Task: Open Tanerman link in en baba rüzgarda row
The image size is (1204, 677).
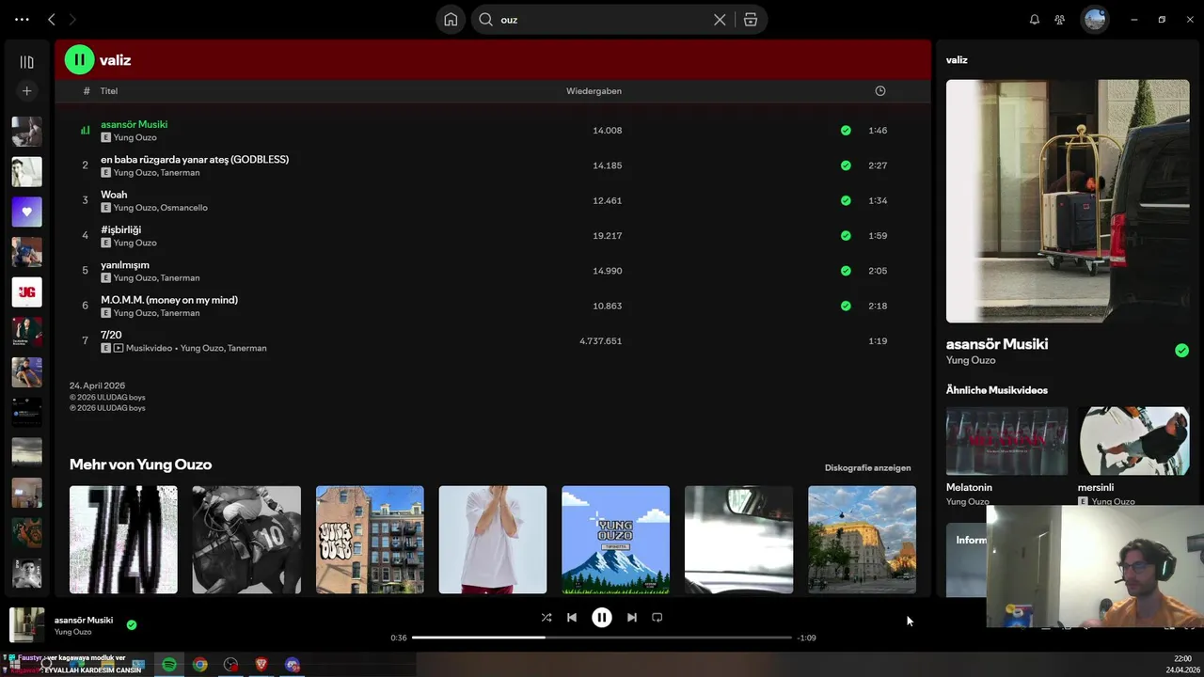Action: (x=180, y=173)
